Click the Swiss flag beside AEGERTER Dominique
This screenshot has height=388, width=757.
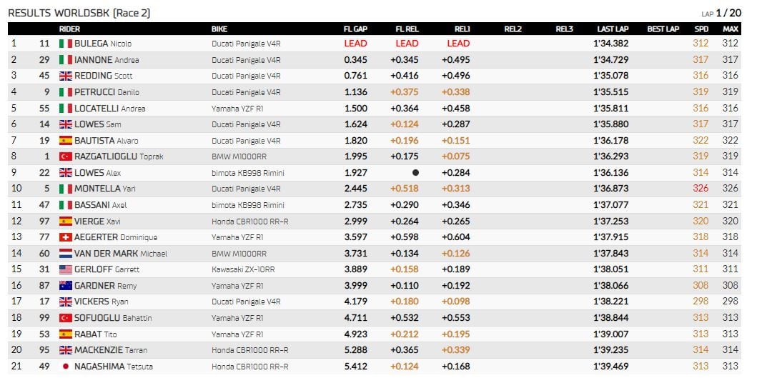(66, 237)
